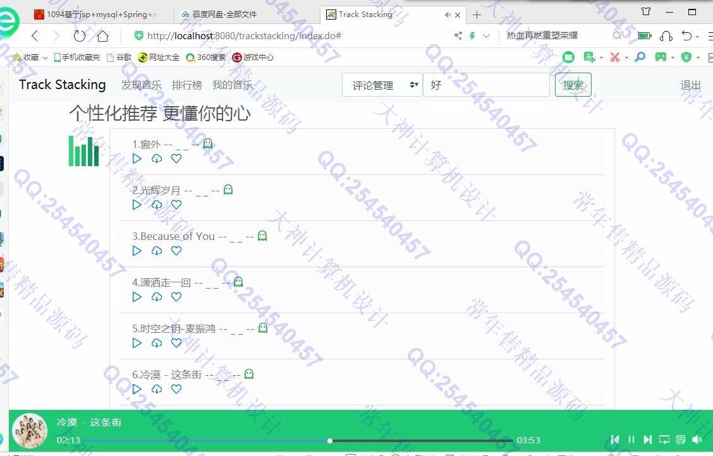713x456 pixels.
Task: Expand the 收藏 bookmarks dropdown
Action: [x=45, y=57]
